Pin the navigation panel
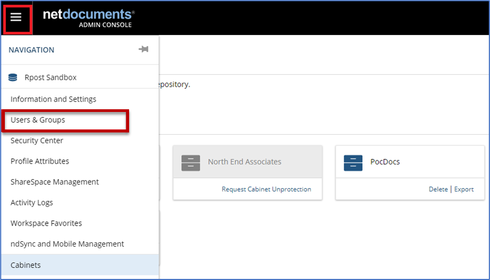The height and width of the screenshot is (280, 490). pyautogui.click(x=143, y=50)
